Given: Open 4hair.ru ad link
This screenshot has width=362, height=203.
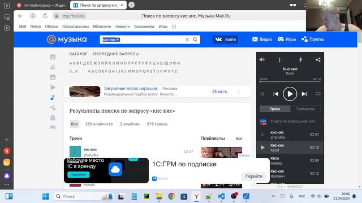Looking at the screenshot, I should pyautogui.click(x=220, y=91).
